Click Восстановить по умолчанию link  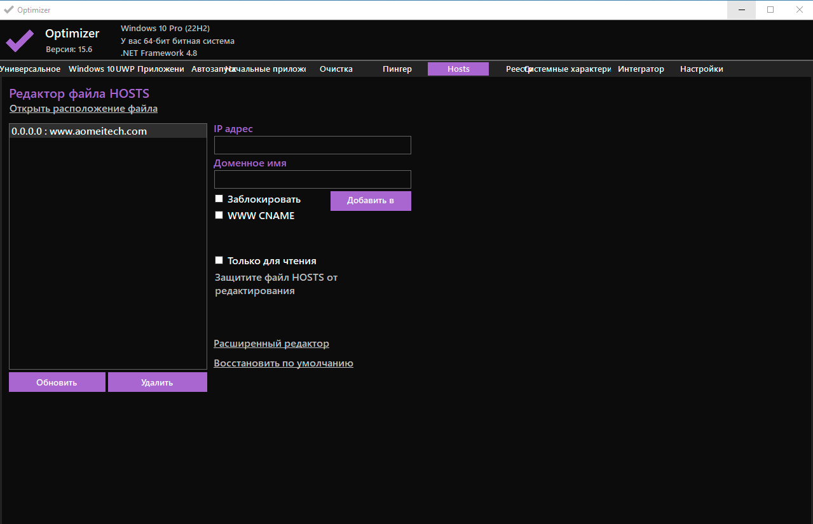pos(284,363)
